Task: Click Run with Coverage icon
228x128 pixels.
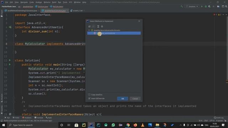Action: tap(209, 6)
